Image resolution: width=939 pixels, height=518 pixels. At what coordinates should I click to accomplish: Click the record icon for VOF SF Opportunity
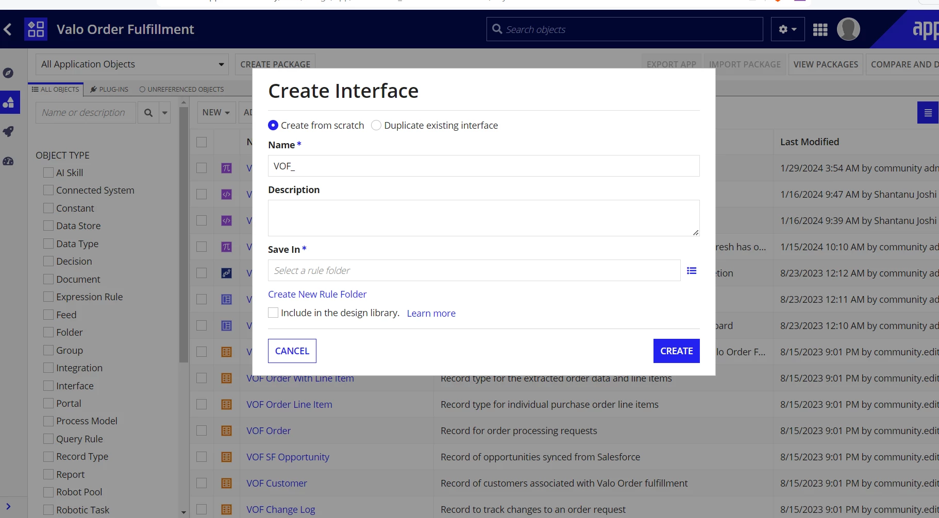pyautogui.click(x=226, y=457)
